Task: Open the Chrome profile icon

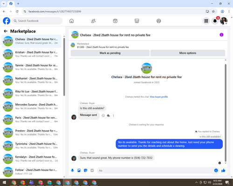Action: [222, 12]
